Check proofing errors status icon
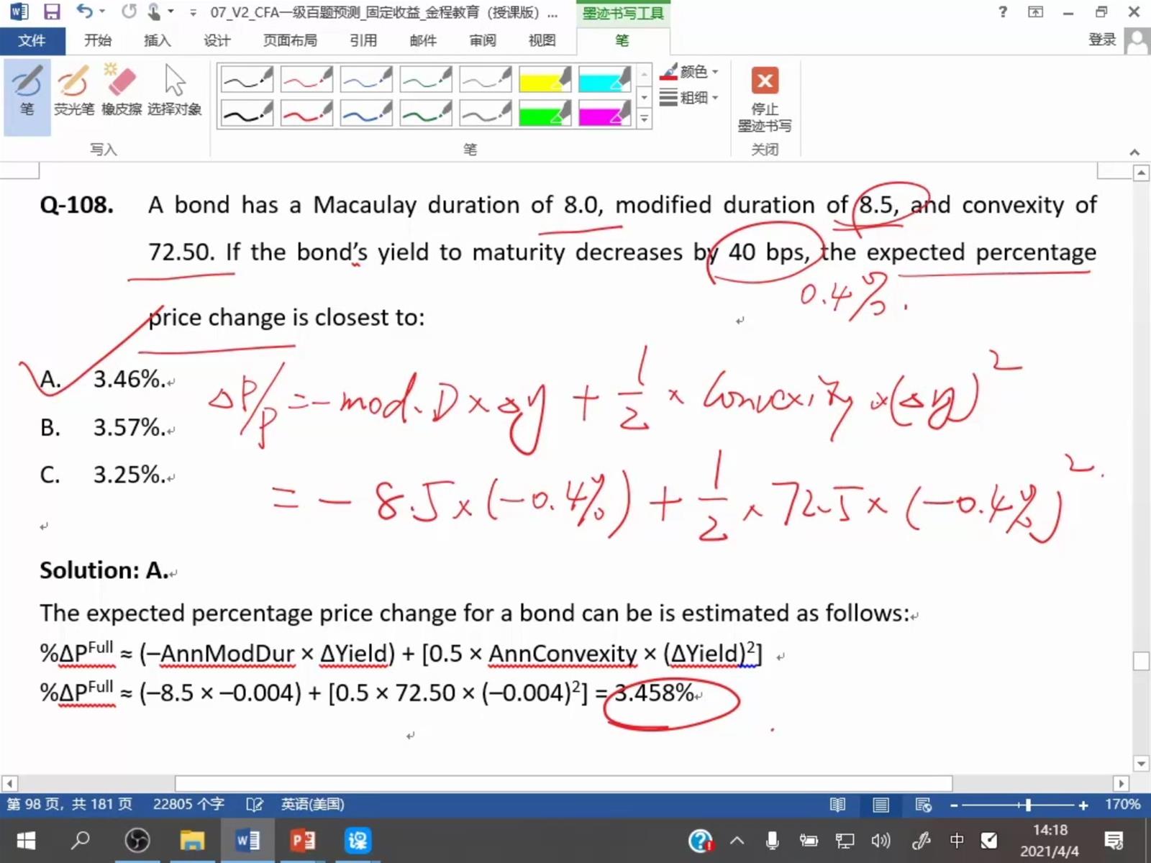 point(254,804)
